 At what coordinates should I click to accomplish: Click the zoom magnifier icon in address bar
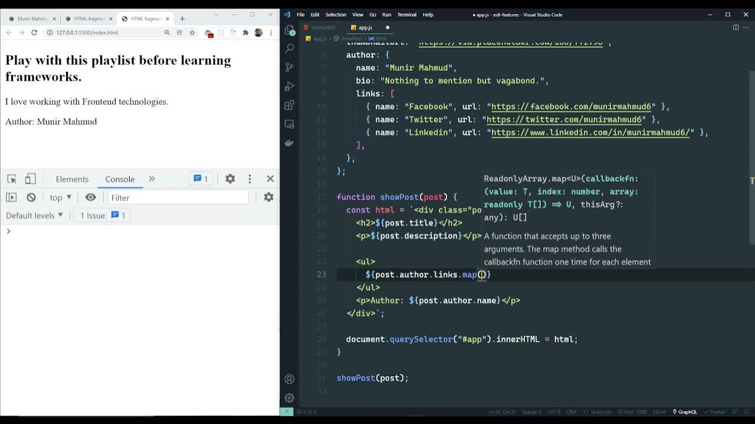pos(168,32)
